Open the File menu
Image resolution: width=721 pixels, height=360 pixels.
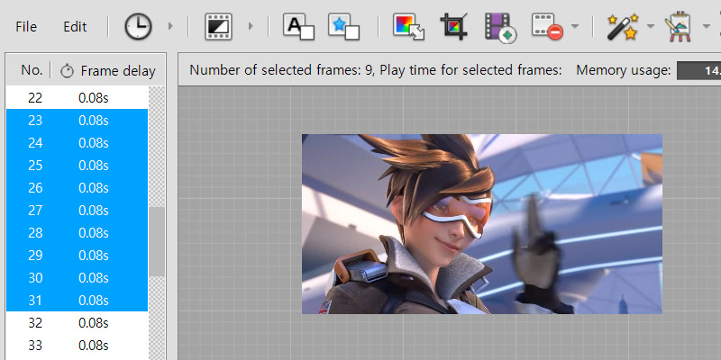click(26, 27)
